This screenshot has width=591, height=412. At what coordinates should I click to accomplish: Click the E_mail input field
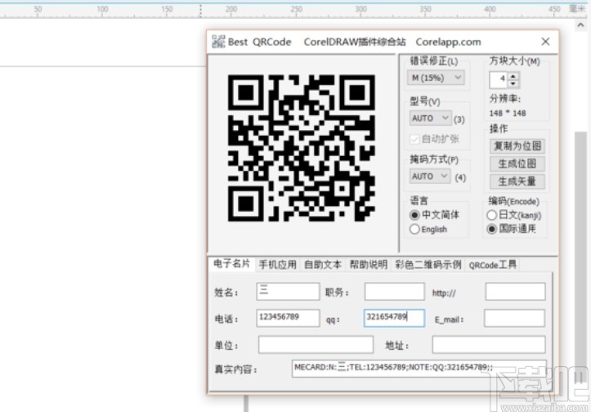pos(514,318)
